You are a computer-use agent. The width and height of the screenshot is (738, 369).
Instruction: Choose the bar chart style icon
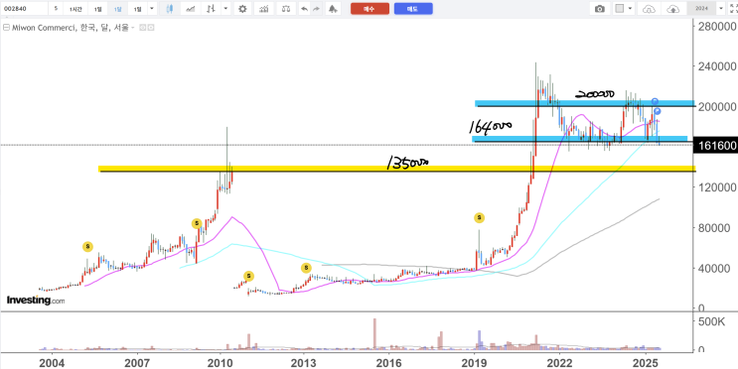tap(211, 9)
